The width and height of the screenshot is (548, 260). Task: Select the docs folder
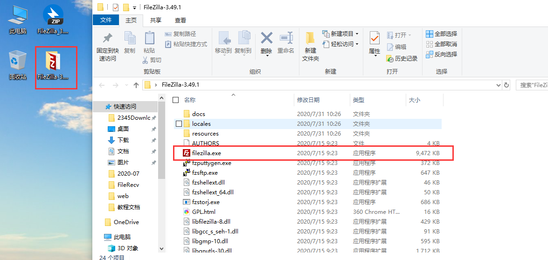(308, 114)
